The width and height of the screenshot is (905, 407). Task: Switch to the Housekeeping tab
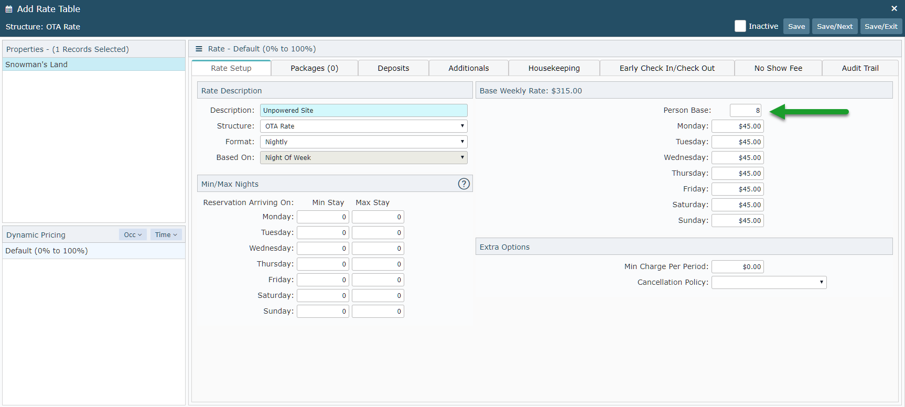(554, 68)
